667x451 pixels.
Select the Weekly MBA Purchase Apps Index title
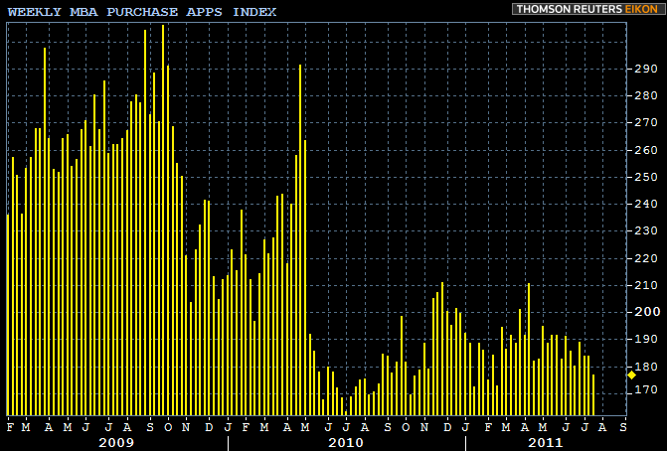pos(142,11)
